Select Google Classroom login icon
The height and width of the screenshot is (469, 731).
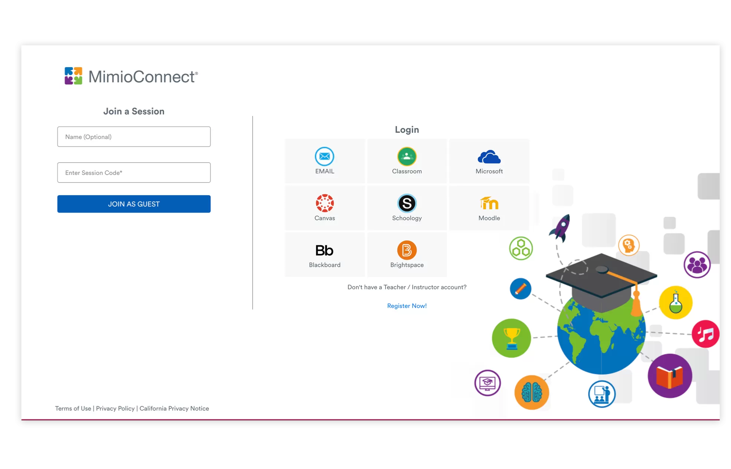click(x=407, y=156)
